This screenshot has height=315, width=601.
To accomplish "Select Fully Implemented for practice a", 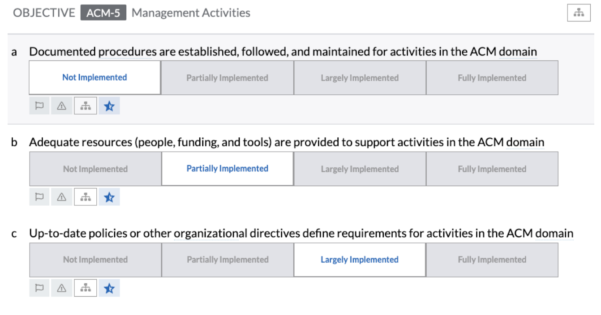I will [x=492, y=78].
